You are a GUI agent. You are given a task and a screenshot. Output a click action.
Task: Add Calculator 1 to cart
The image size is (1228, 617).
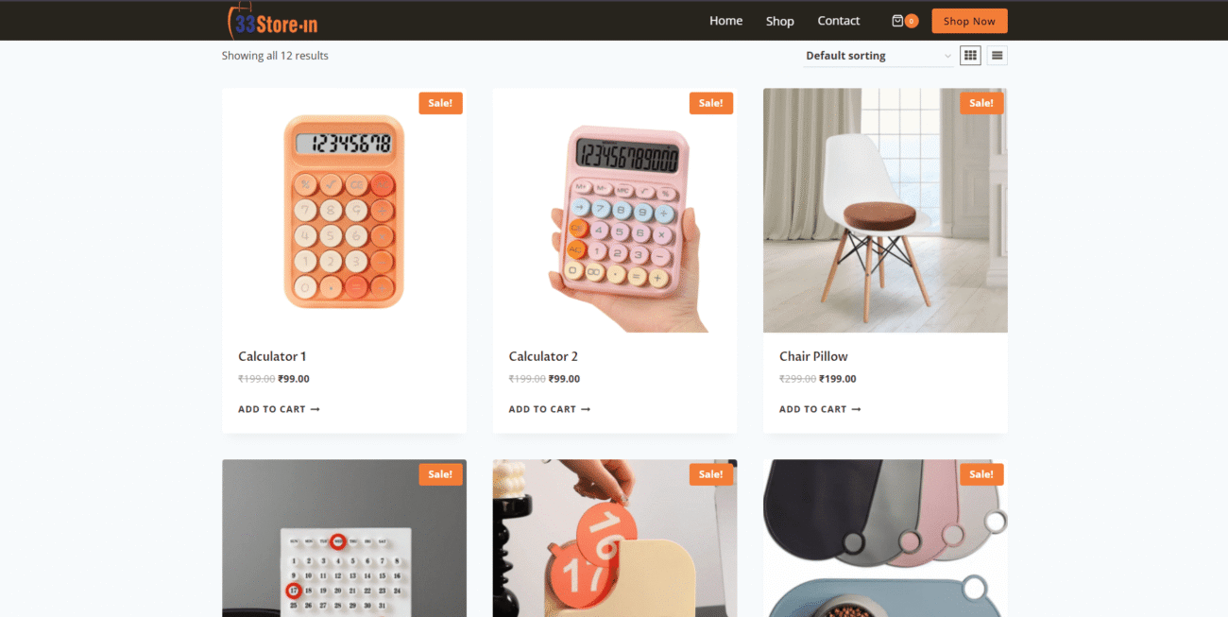click(x=279, y=409)
